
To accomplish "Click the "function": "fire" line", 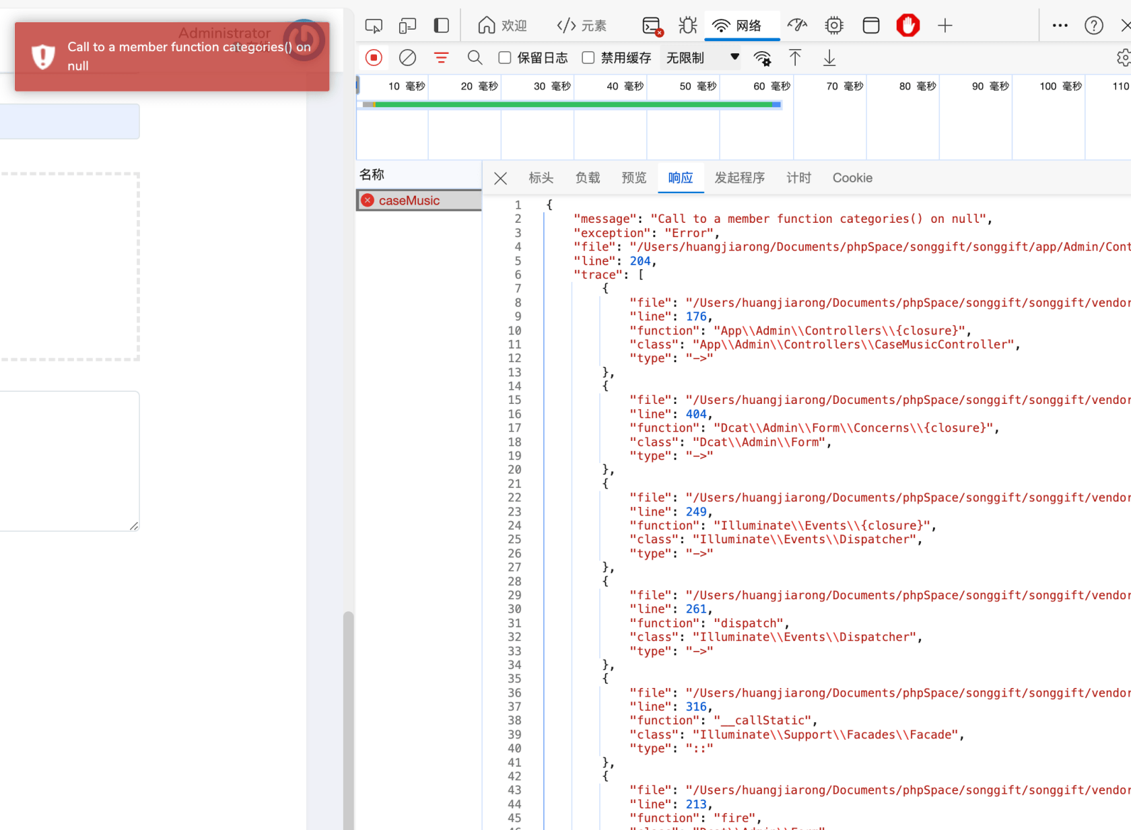I will pyautogui.click(x=695, y=818).
